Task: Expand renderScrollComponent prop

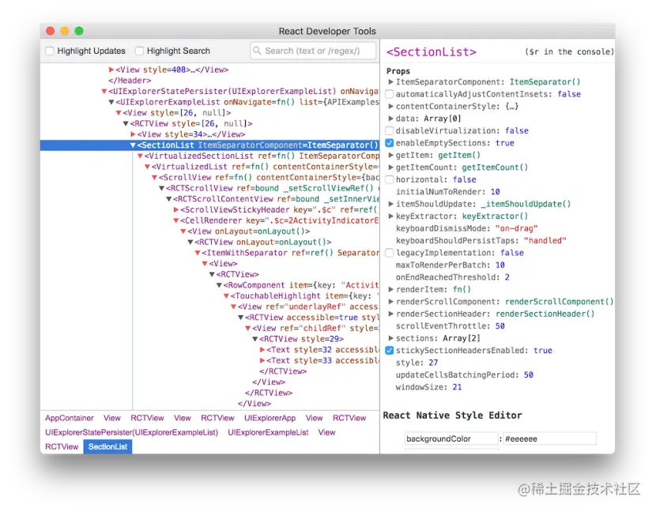Action: coord(390,302)
